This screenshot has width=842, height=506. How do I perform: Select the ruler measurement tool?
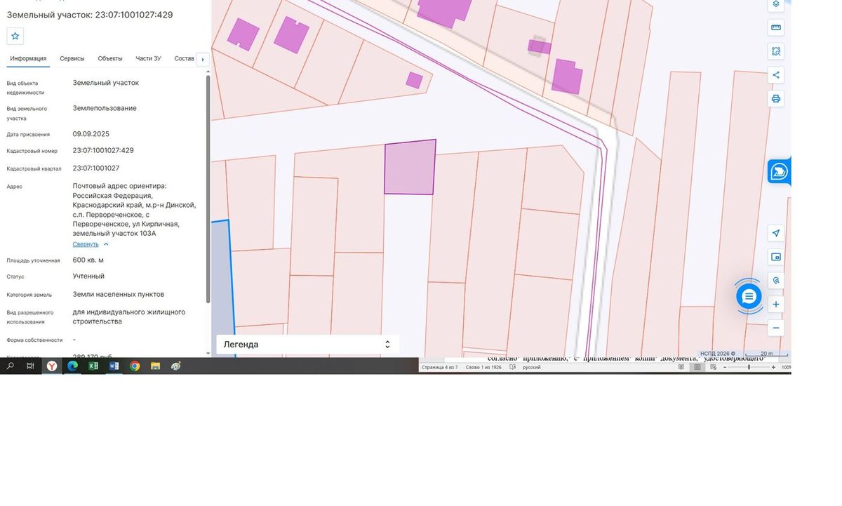776,27
